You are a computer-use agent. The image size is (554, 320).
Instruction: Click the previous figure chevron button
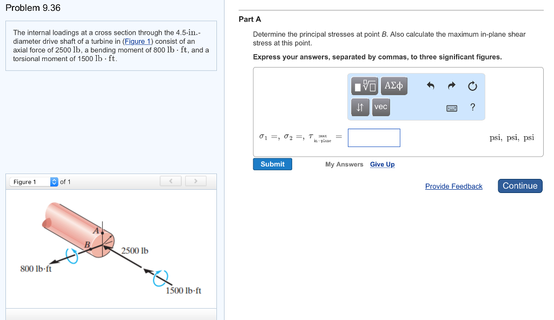[170, 181]
